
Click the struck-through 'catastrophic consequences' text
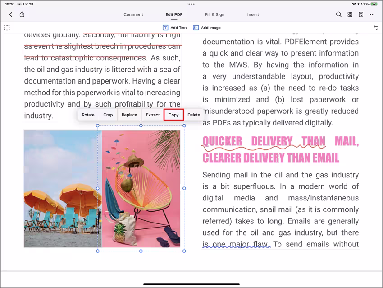click(98, 58)
